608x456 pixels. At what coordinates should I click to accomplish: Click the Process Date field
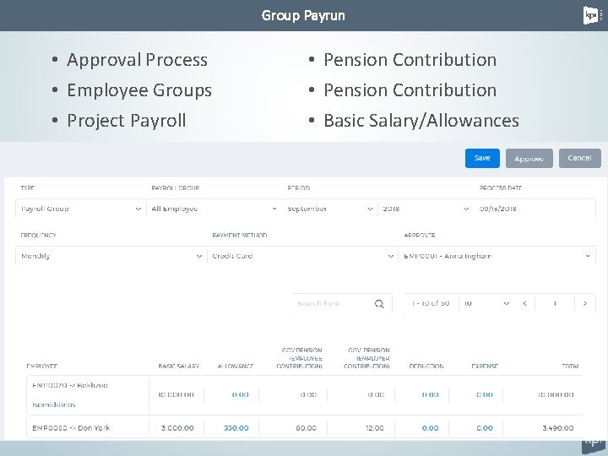(535, 209)
